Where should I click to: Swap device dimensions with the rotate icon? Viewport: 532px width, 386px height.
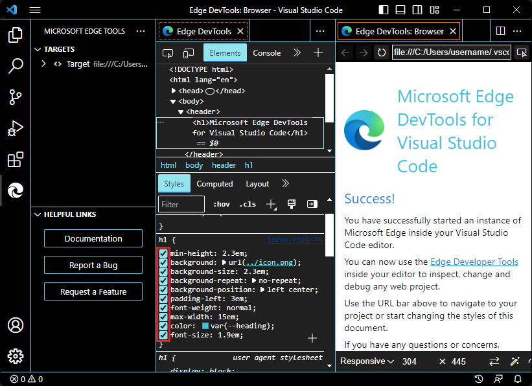coord(494,361)
